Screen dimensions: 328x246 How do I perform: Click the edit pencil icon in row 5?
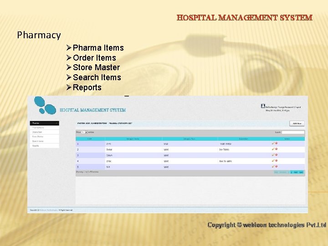tap(273, 166)
